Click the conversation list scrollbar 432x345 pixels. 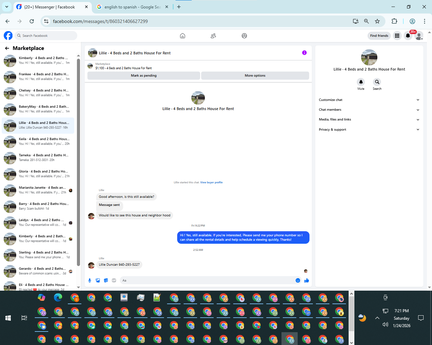point(78,163)
